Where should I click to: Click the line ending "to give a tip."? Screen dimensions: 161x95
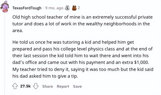pos(45,76)
